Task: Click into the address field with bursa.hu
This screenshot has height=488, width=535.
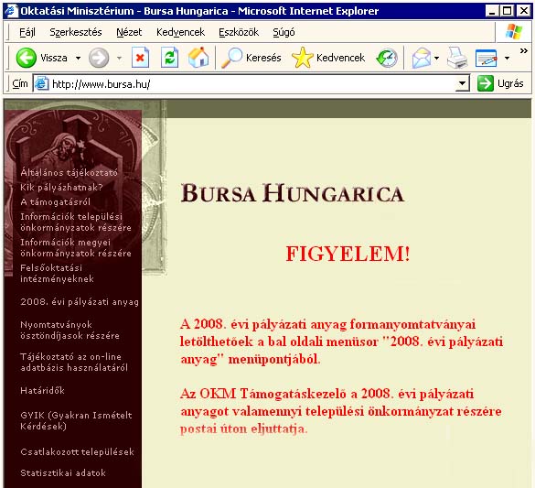Action: coord(251,83)
